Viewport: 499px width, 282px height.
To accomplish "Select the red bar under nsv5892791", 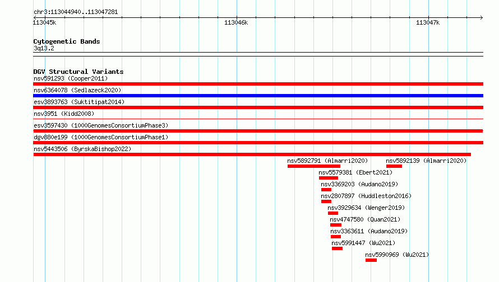I will coord(314,166).
